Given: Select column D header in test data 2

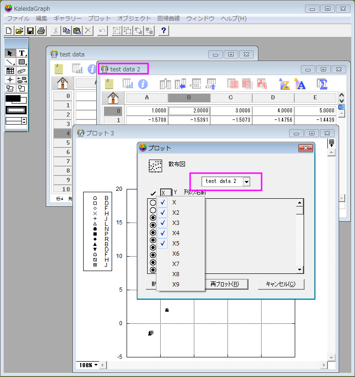Looking at the screenshot, I should point(273,98).
